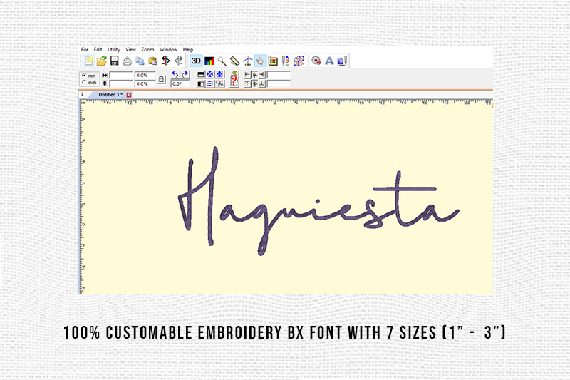Image resolution: width=570 pixels, height=380 pixels.
Task: Close the Untitled 1 tab with red X
Action: (x=129, y=95)
